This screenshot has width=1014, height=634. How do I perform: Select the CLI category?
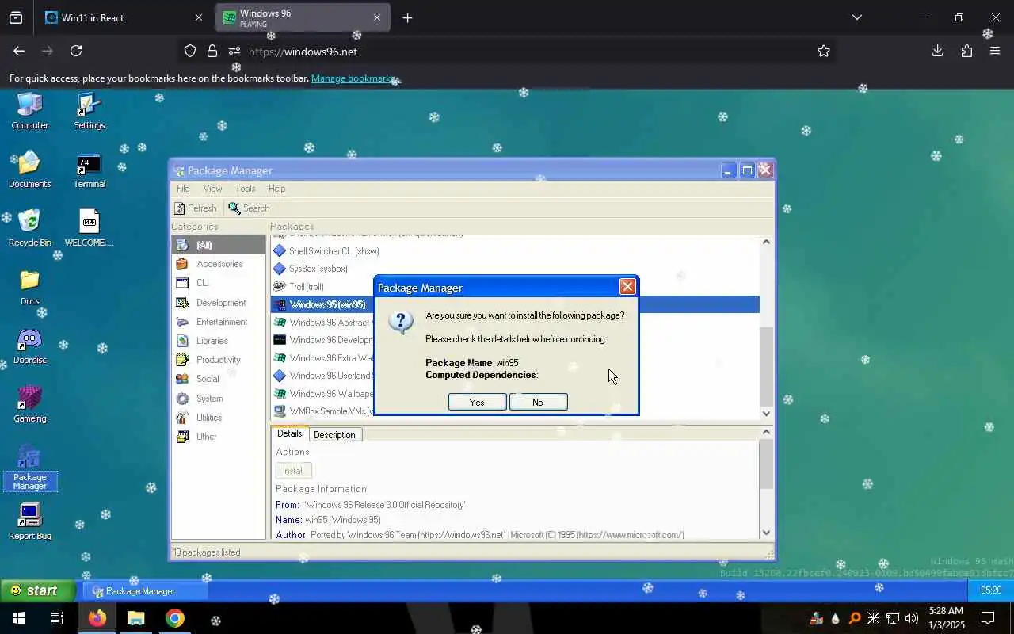coord(219,283)
